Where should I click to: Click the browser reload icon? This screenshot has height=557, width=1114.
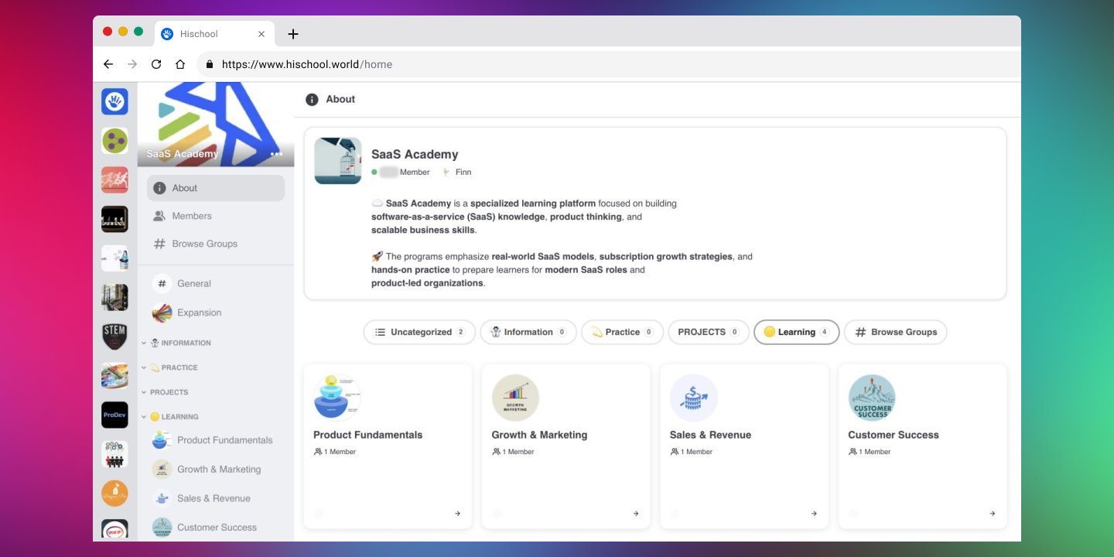[x=156, y=64]
